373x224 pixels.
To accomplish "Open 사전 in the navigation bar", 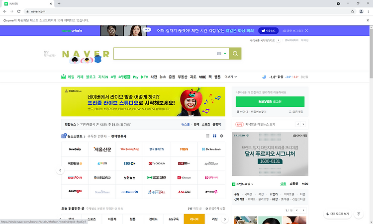I will (x=154, y=77).
